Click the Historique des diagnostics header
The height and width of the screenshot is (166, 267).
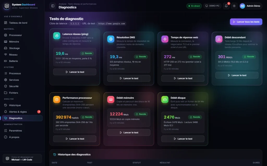74,155
